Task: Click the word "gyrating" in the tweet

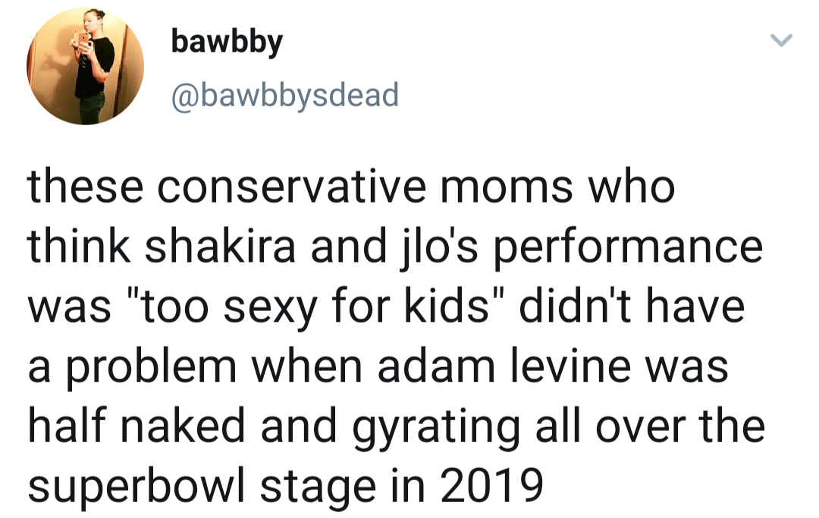Action: [x=436, y=427]
